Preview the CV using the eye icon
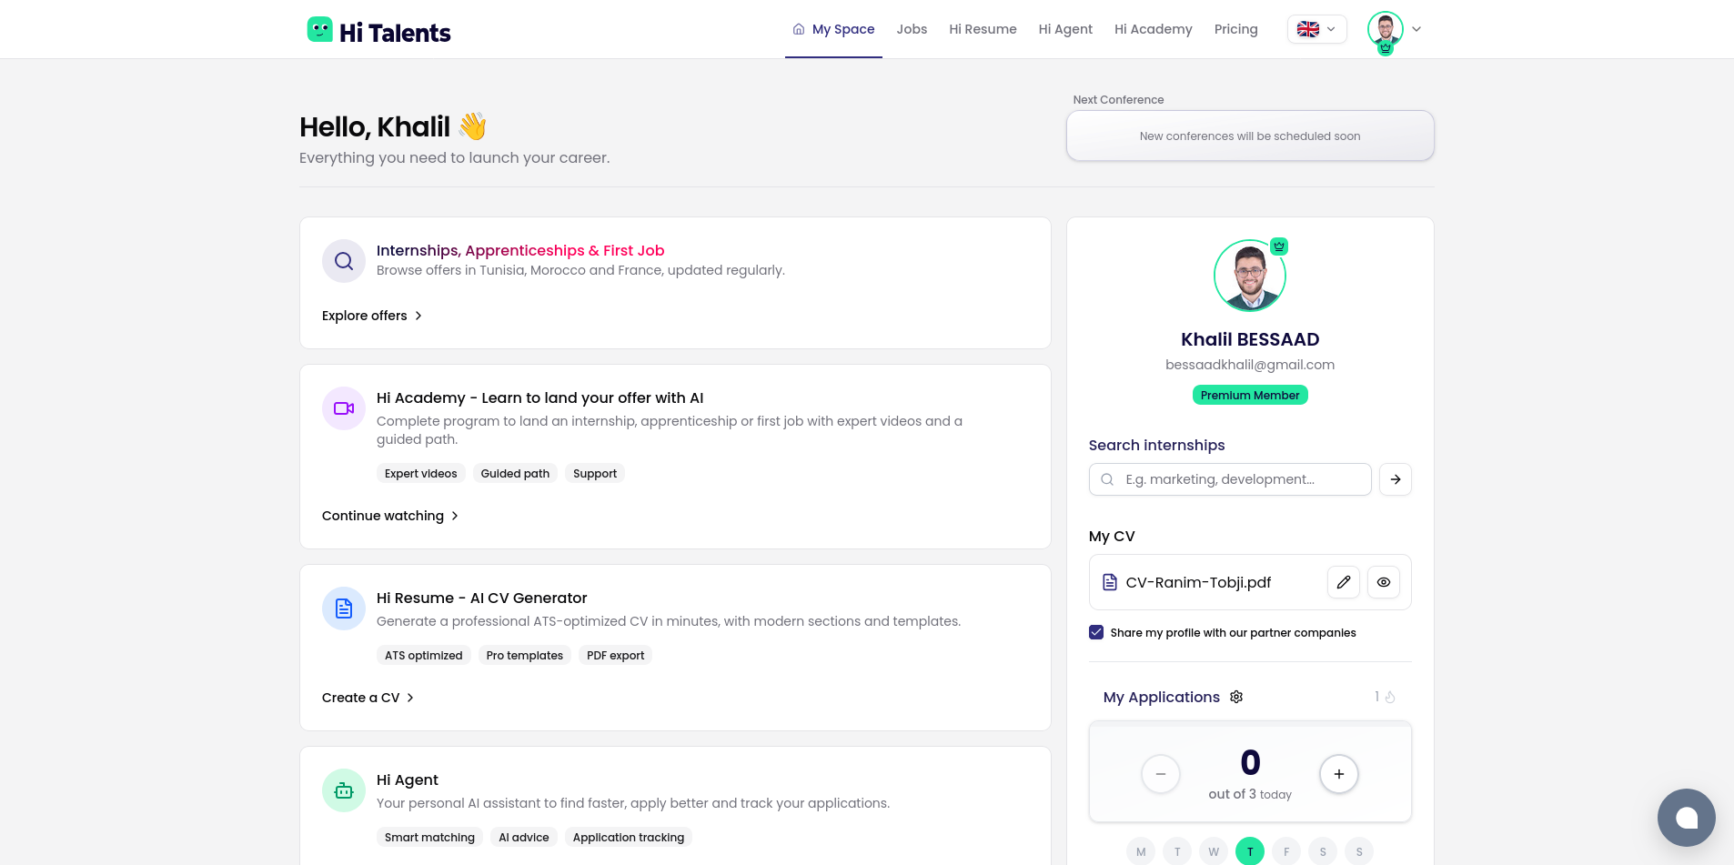This screenshot has height=865, width=1734. [1383, 582]
